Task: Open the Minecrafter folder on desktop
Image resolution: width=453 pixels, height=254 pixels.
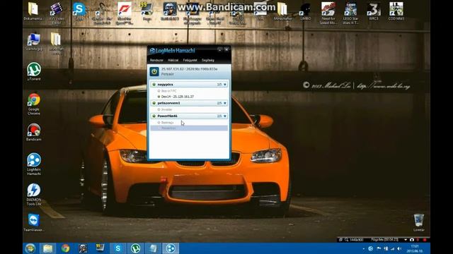Action: pyautogui.click(x=283, y=12)
